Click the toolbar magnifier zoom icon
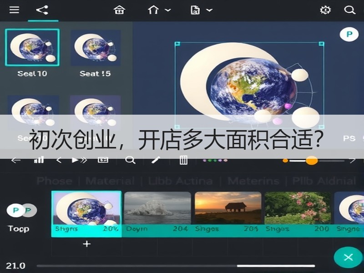This screenshot has height=273, width=364. 130,160
